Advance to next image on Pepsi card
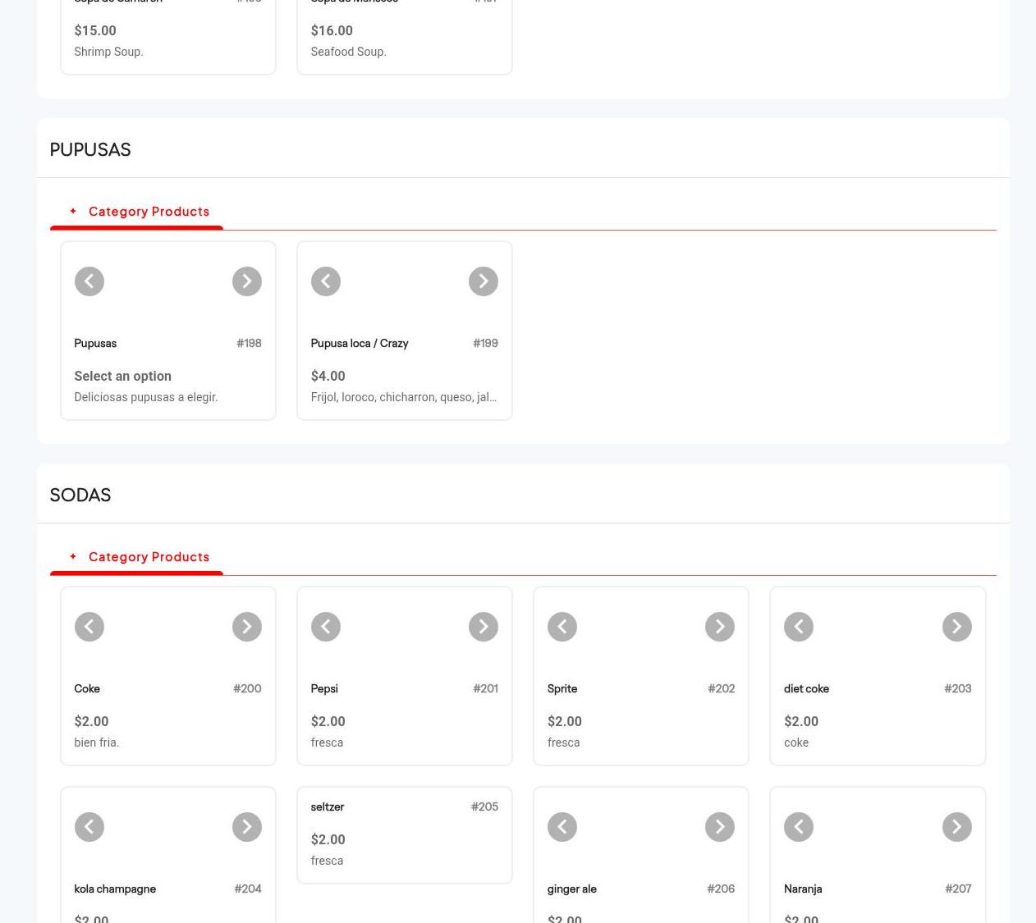 483,627
